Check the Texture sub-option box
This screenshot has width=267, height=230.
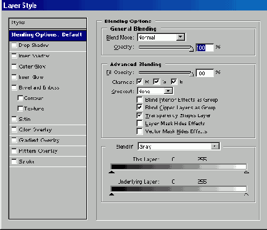pyautogui.click(x=20, y=109)
